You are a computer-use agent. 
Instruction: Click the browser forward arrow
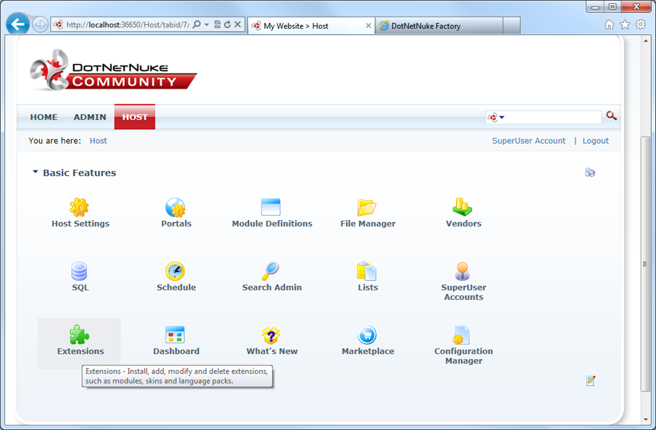[x=40, y=25]
